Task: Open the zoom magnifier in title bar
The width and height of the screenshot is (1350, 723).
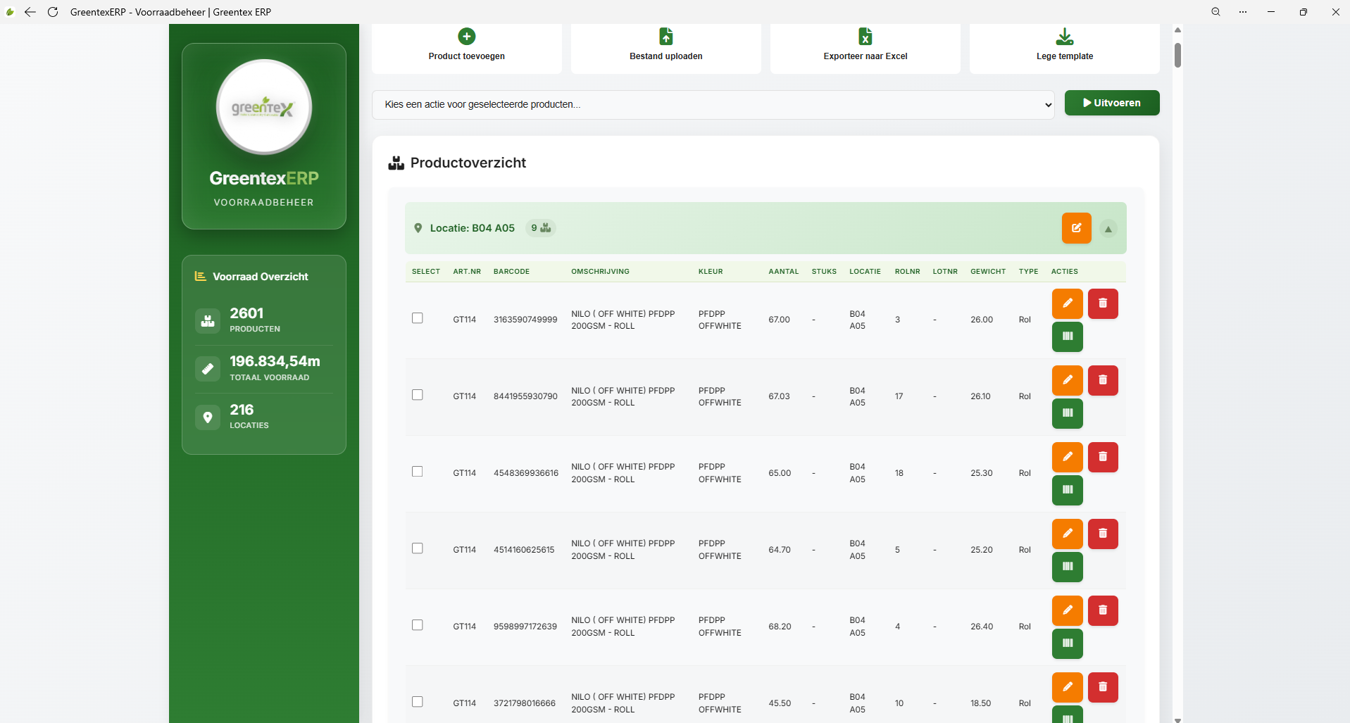Action: click(1215, 12)
